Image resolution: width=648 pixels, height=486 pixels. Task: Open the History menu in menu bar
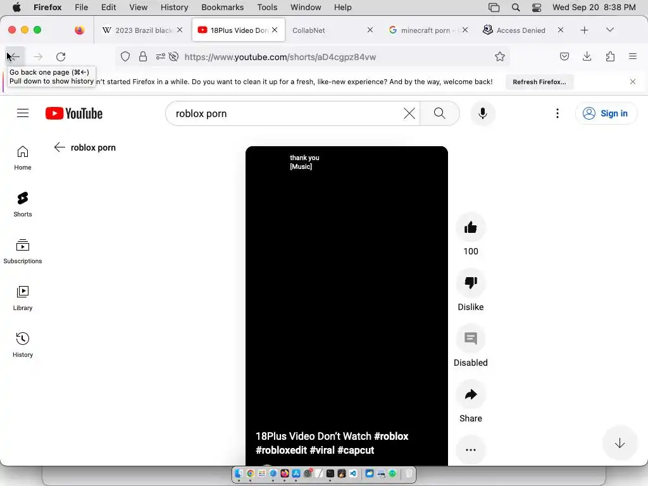[174, 7]
